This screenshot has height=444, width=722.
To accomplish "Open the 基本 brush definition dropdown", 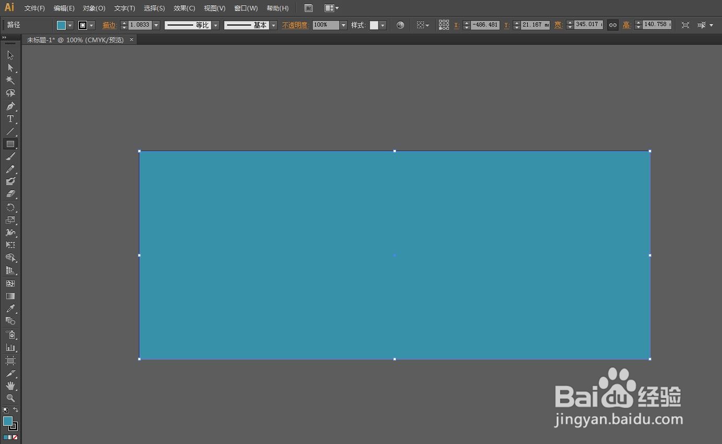I will point(274,25).
